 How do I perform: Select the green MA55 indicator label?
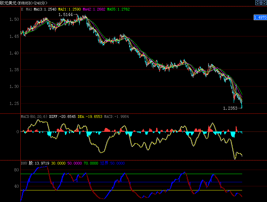pos(118,10)
